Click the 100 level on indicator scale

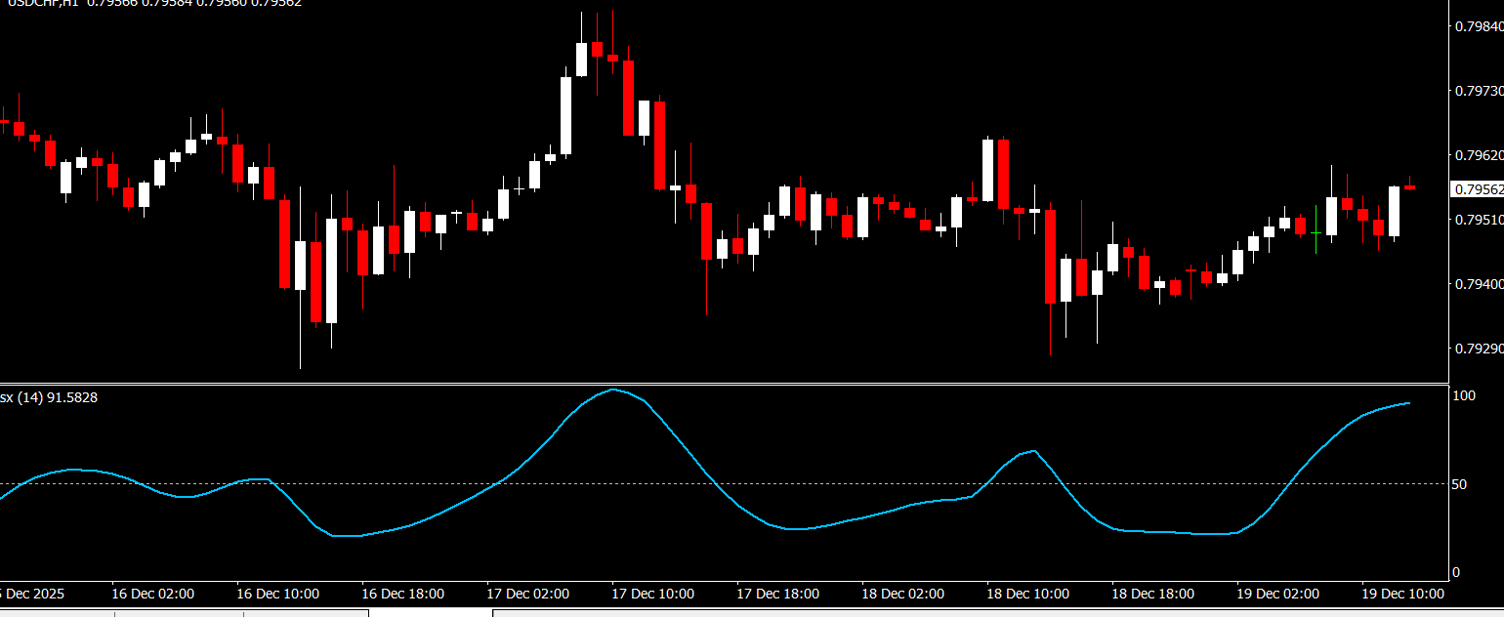1464,395
